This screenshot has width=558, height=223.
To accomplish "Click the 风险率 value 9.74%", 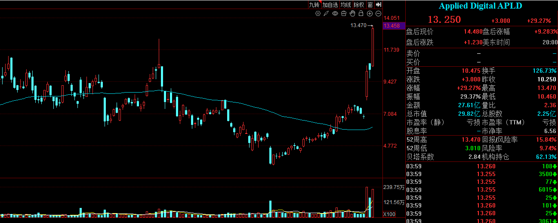I will tap(548, 148).
